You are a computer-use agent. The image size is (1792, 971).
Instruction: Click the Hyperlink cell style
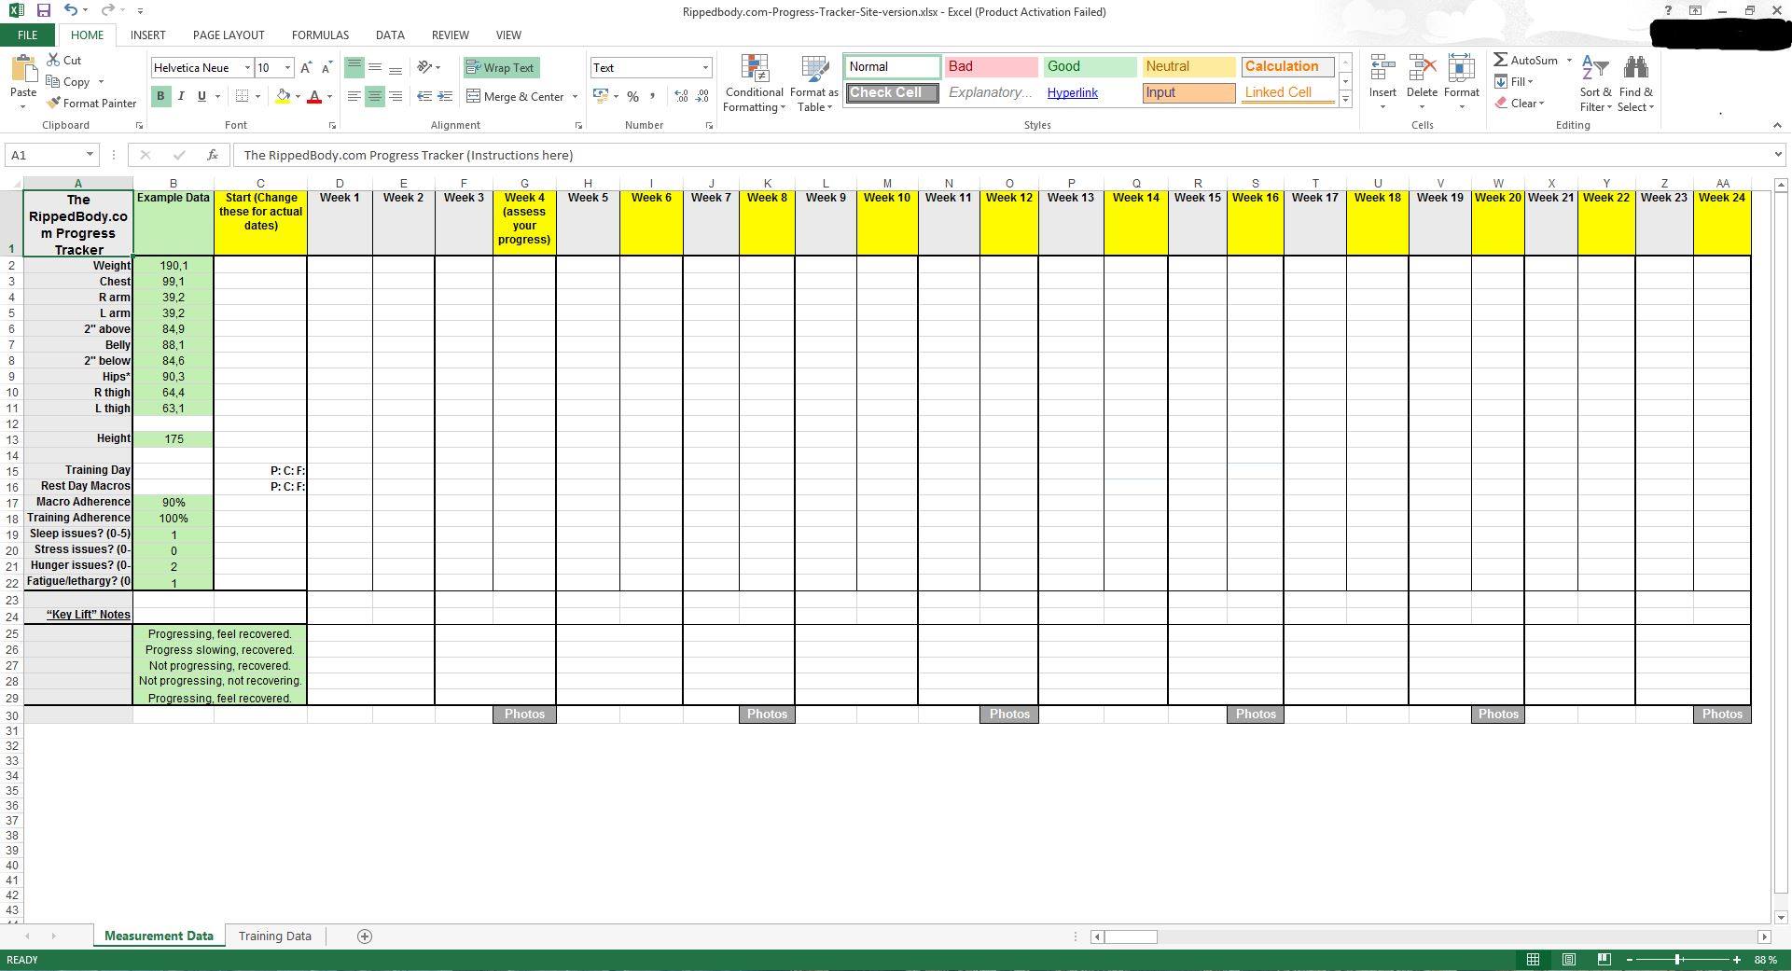point(1071,92)
